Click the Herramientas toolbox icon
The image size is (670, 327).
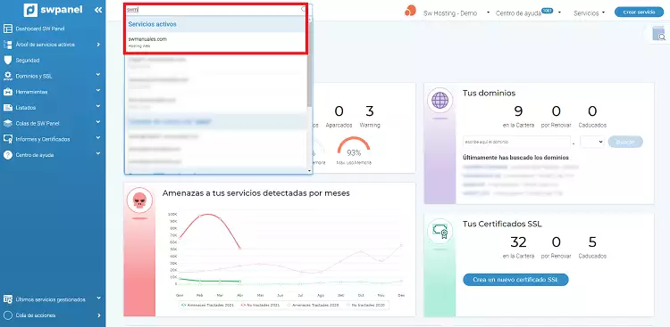(x=8, y=92)
